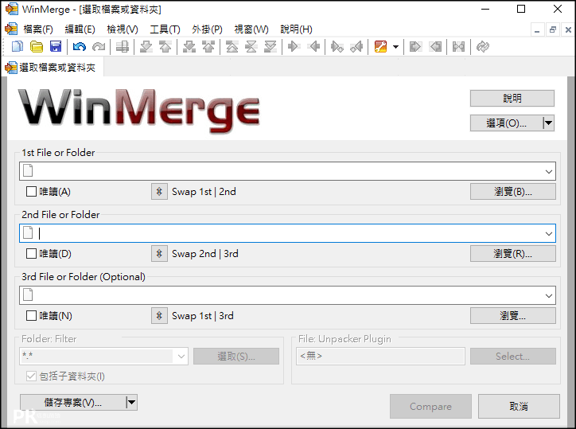Click Copy Right and Advance icon
576x429 pixels.
[x=337, y=47]
